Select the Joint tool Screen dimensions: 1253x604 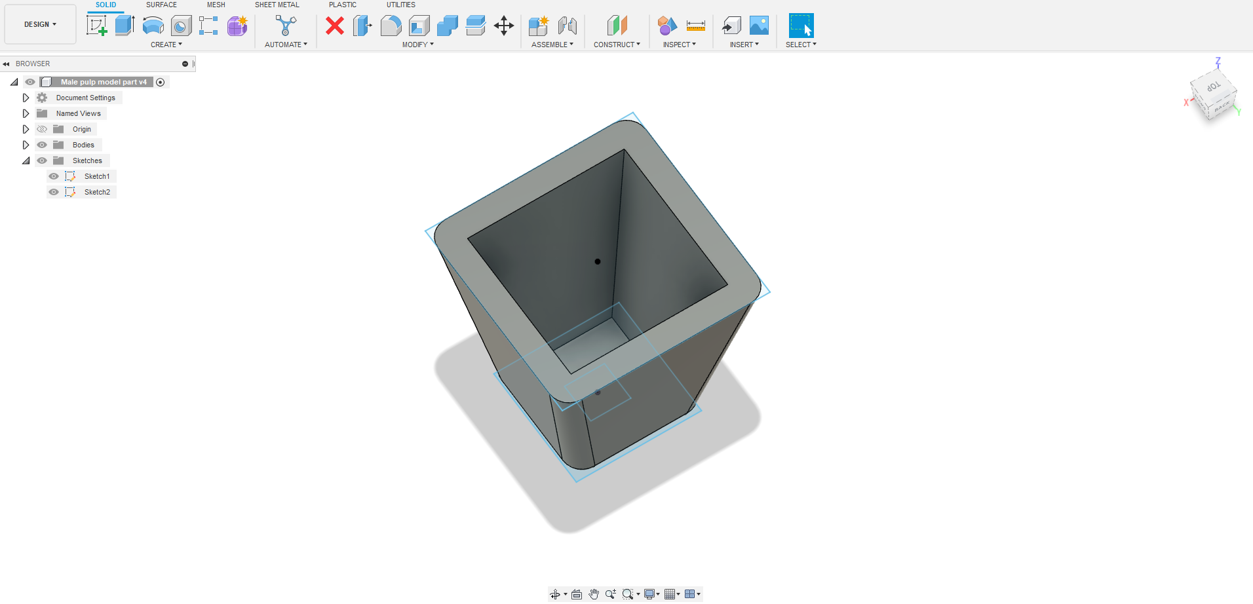pyautogui.click(x=567, y=26)
